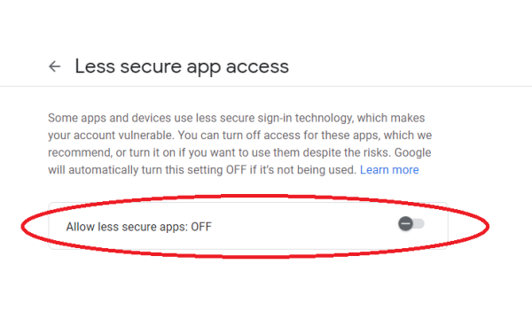The image size is (532, 326).
Task: Go back using the left arrow icon
Action: pos(55,66)
